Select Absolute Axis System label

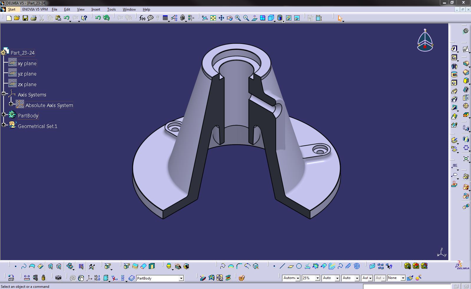point(49,105)
